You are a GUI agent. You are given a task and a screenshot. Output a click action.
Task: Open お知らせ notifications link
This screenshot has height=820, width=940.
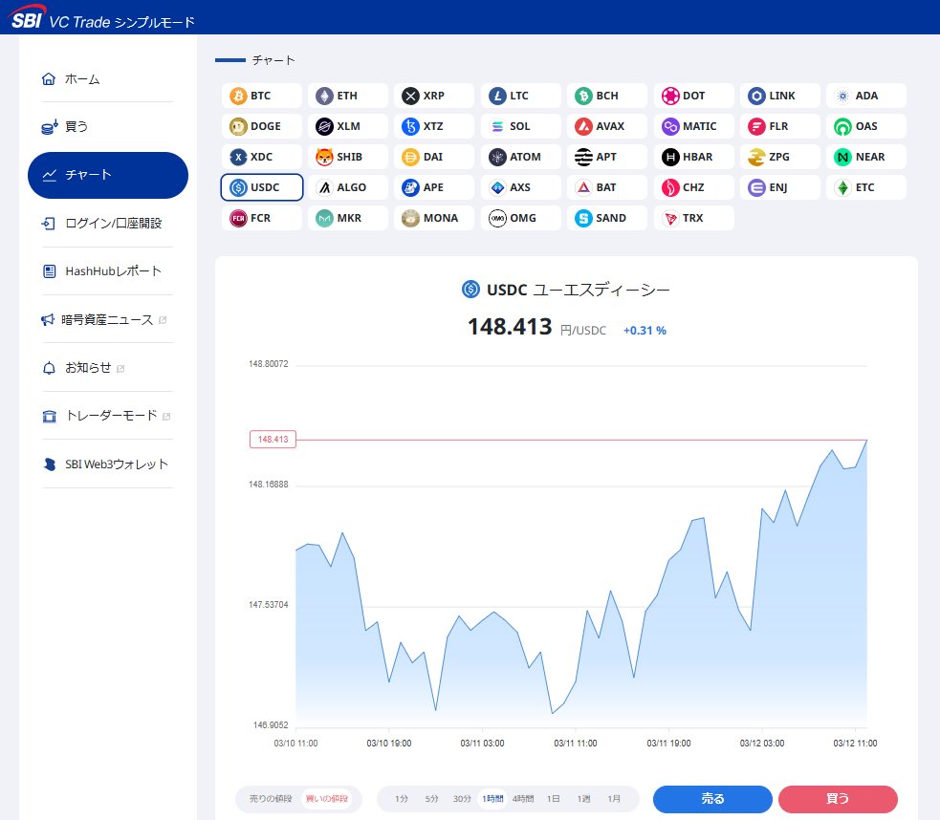point(108,368)
